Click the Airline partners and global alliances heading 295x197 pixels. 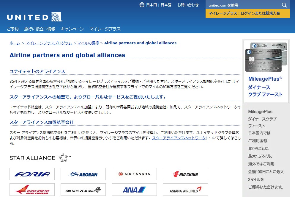67,55
